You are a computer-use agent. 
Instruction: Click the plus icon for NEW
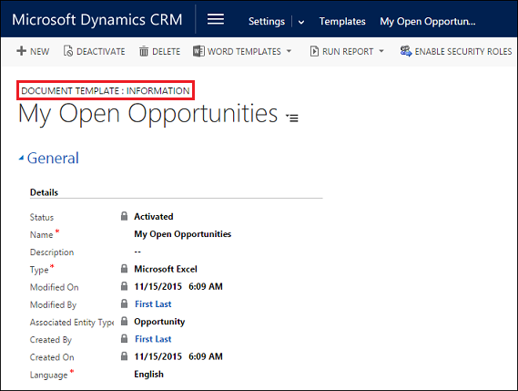coord(21,51)
